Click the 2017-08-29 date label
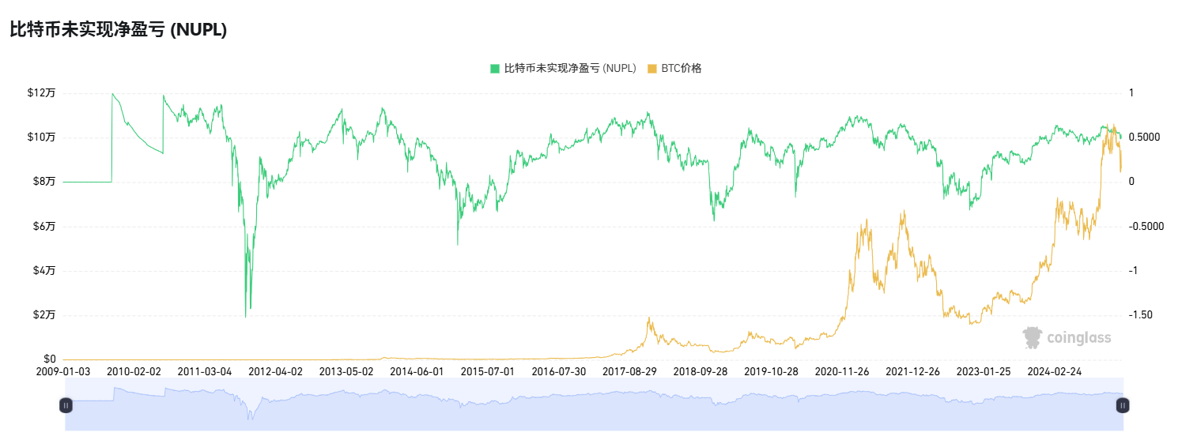Screen dimensions: 1182x440 [629, 371]
